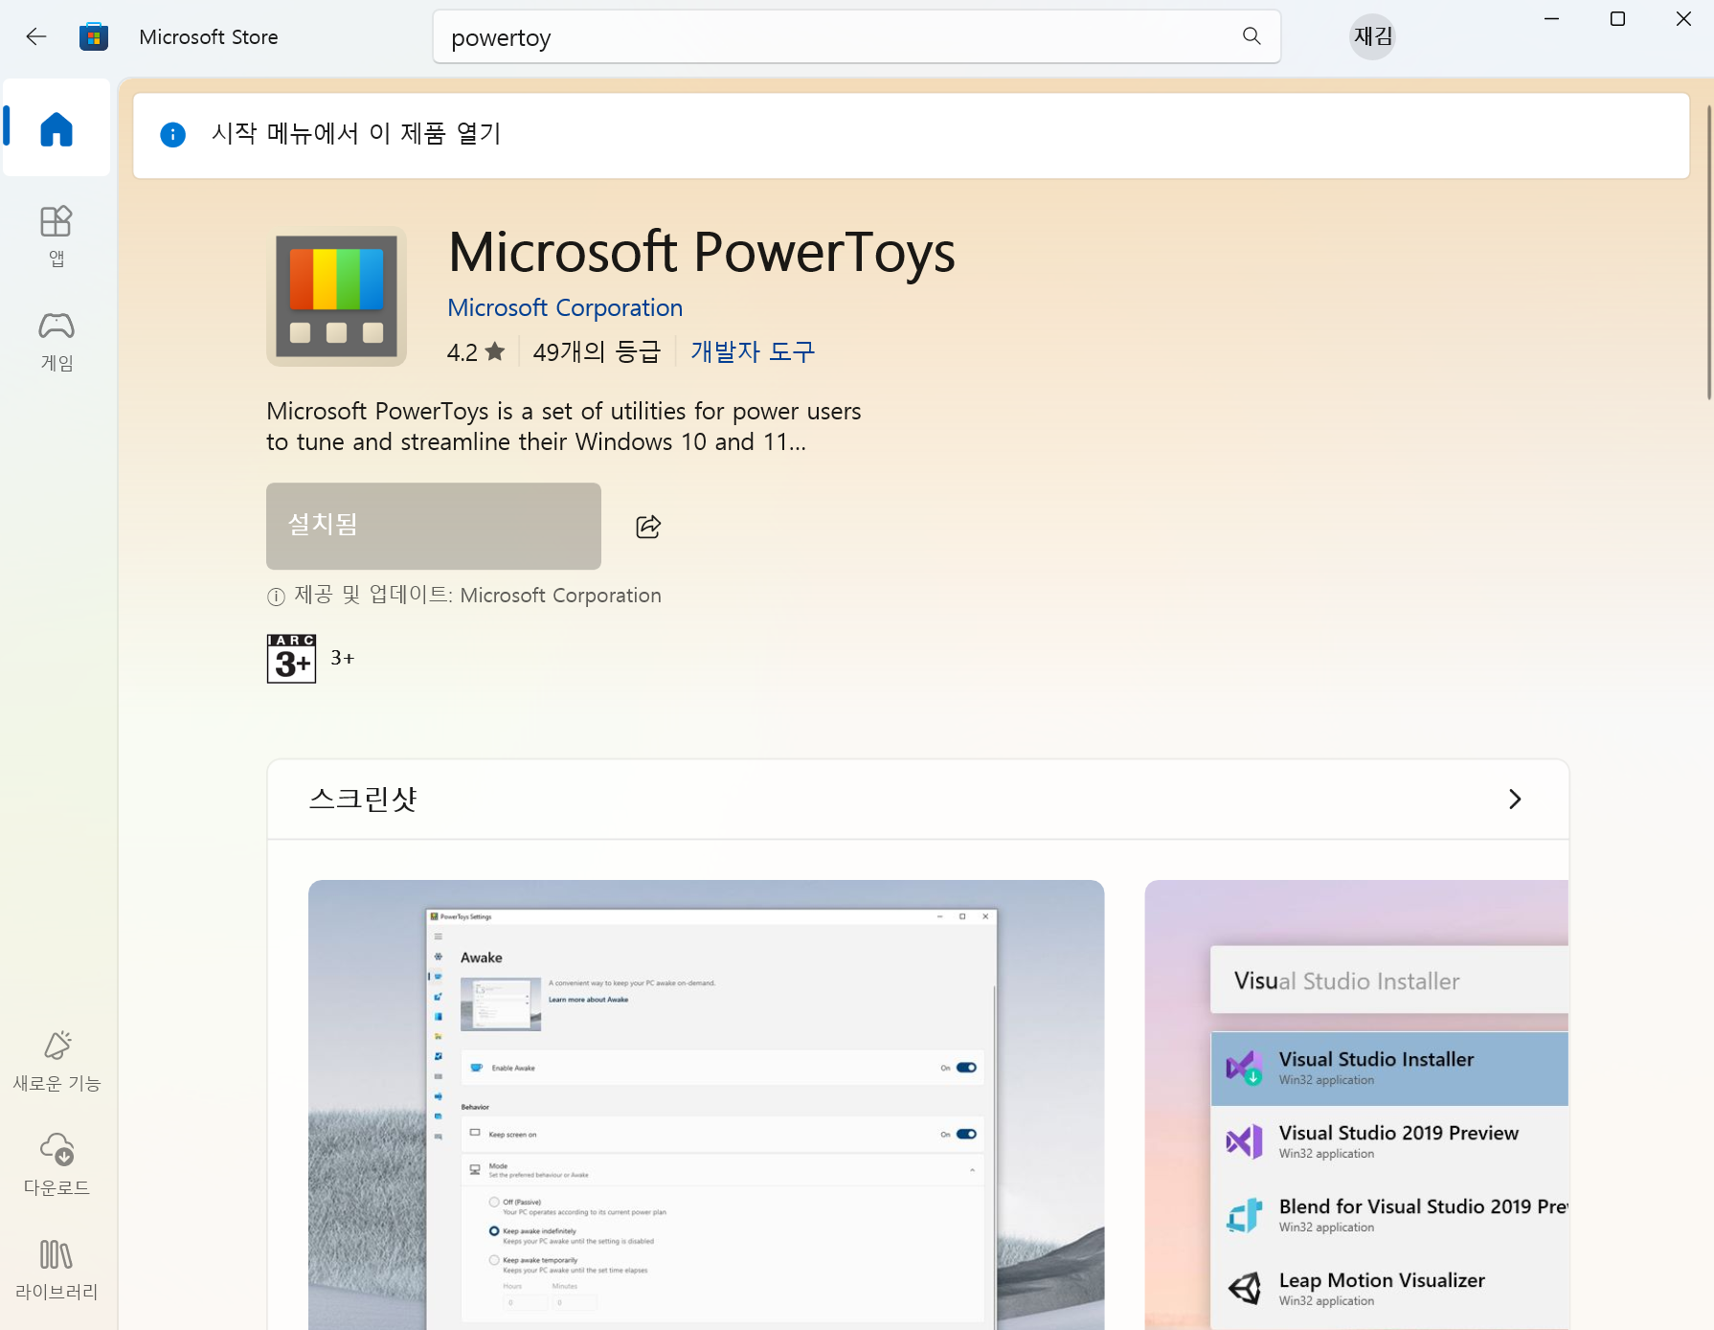The width and height of the screenshot is (1714, 1330).
Task: Minimize the Microsoft Store window
Action: coord(1552,19)
